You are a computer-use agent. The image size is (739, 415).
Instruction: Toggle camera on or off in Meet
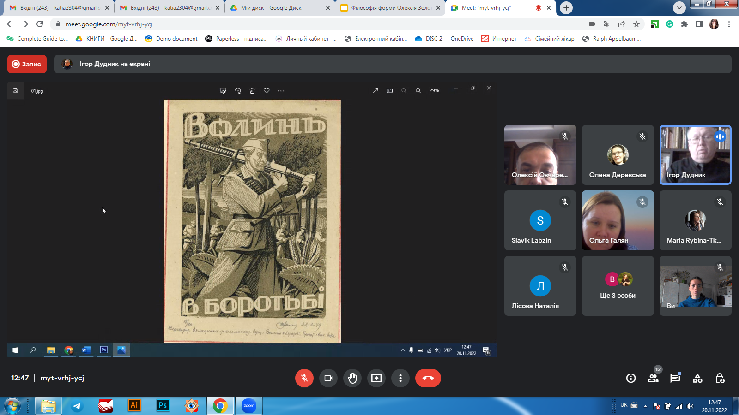point(328,378)
